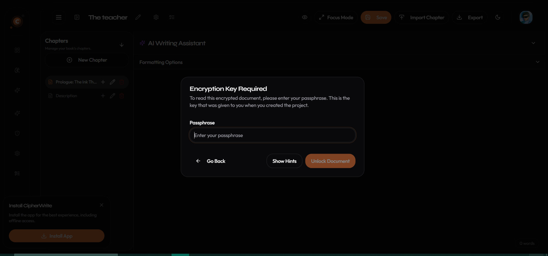Toggle document preview with the eye icon
Screen dimensions: 548x256
(x=304, y=17)
